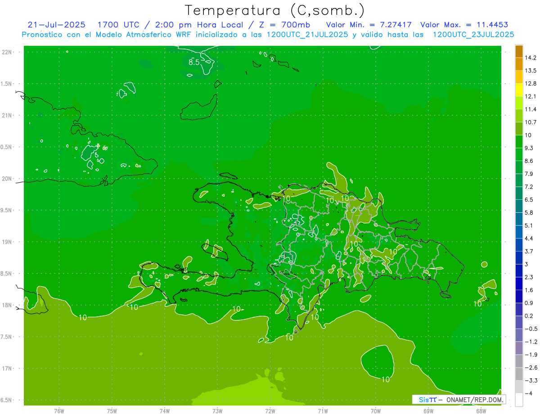Click the "0.5N" latitude axis label

click(x=7, y=147)
